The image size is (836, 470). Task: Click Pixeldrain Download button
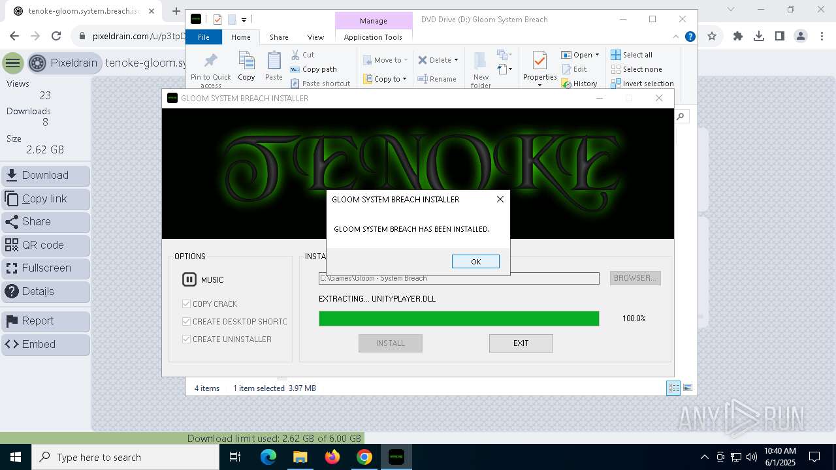[46, 176]
